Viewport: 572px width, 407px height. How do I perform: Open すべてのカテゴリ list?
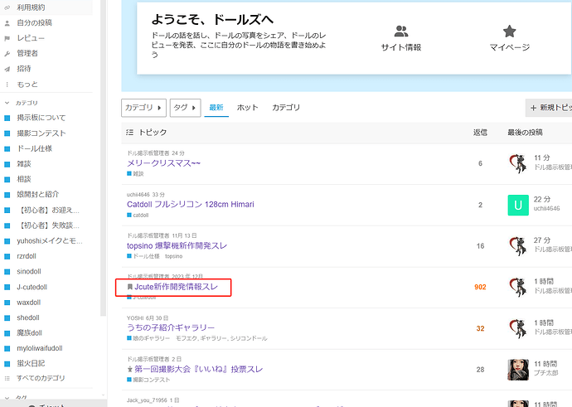pyautogui.click(x=41, y=378)
